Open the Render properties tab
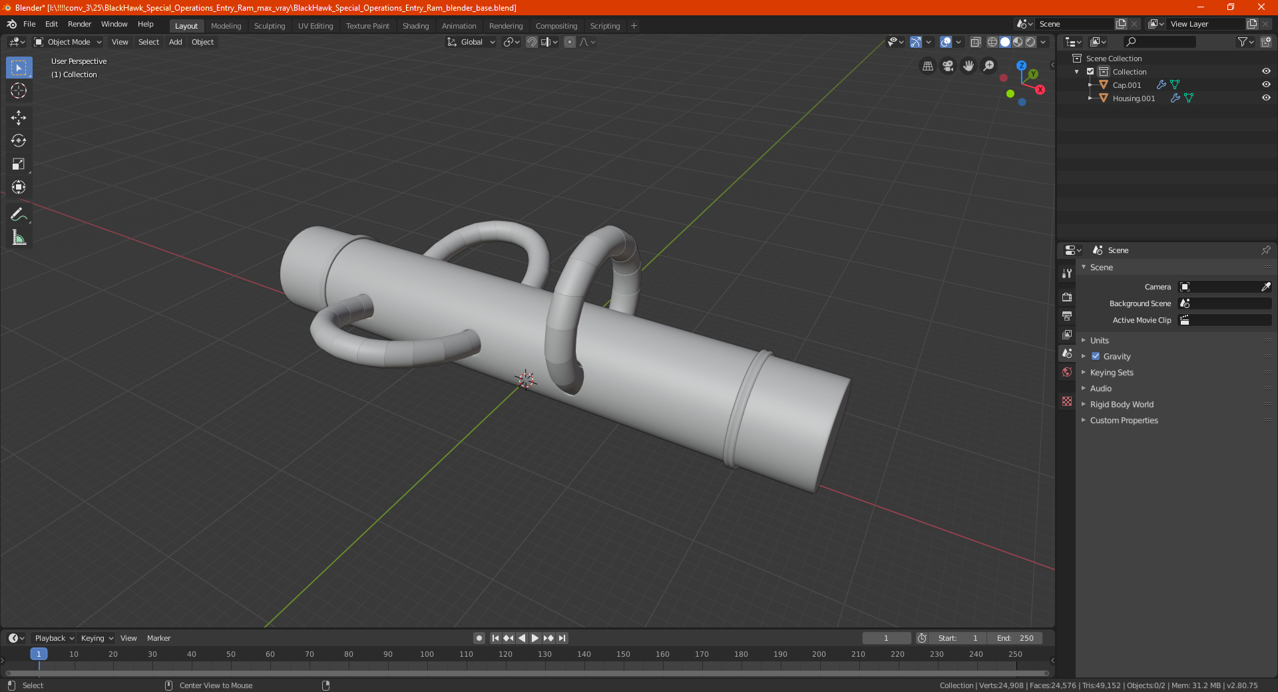This screenshot has width=1278, height=692. click(x=1067, y=297)
